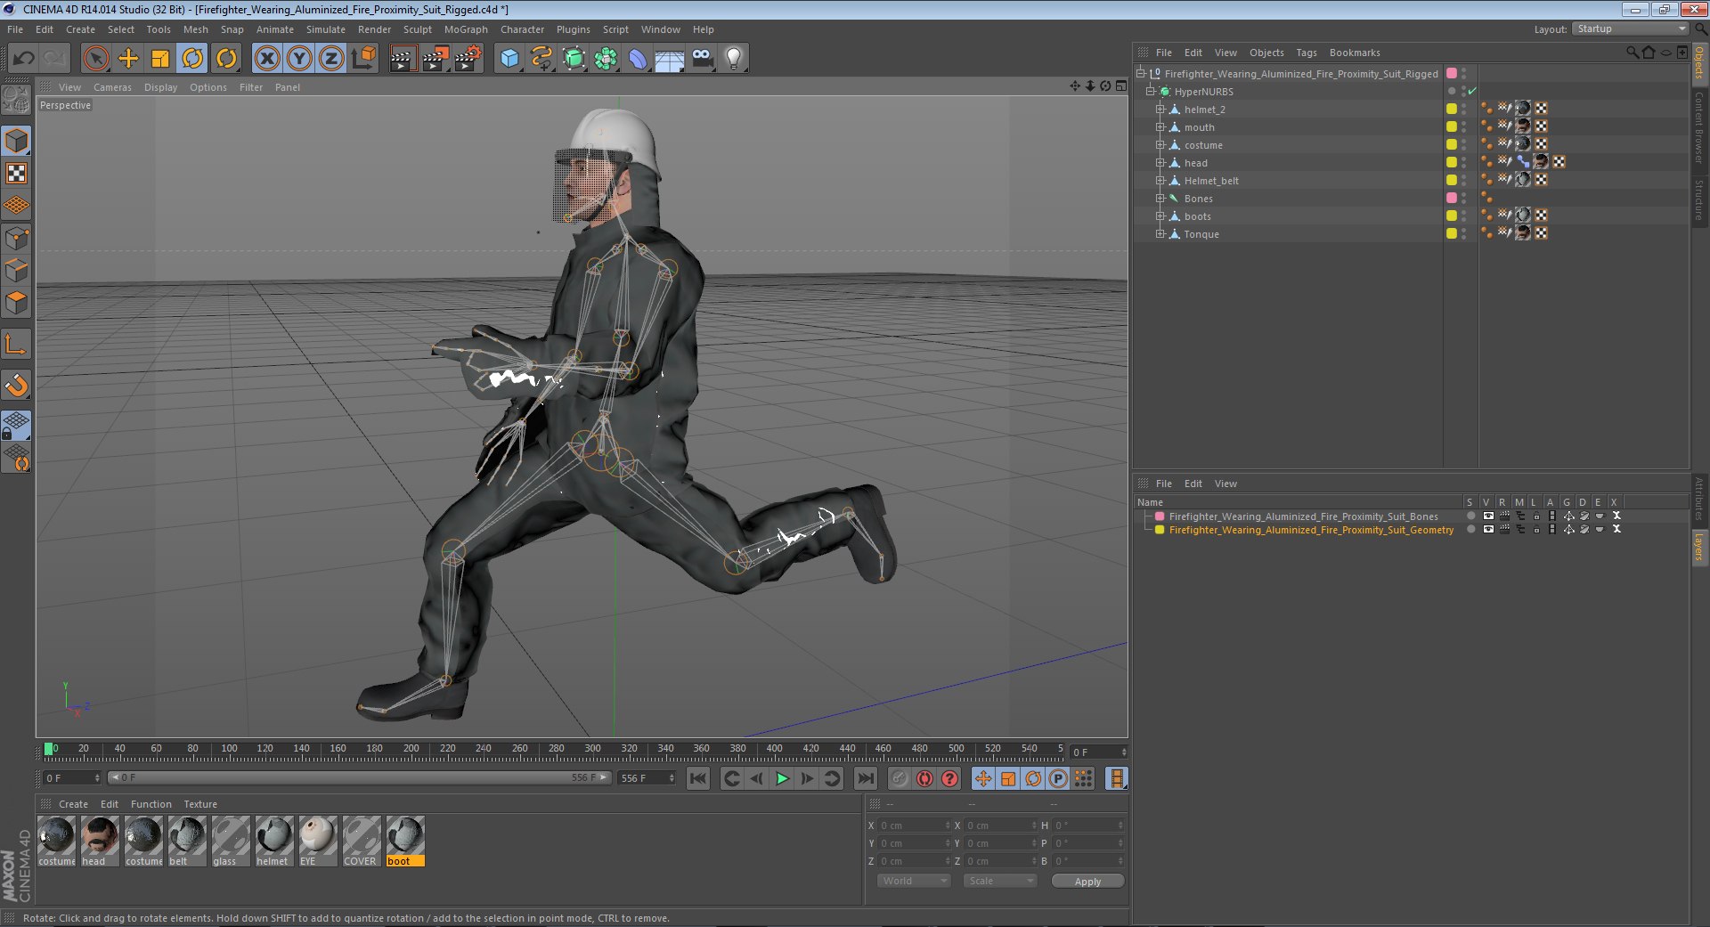Open deformer objects icon
Viewport: 1710px width, 927px height.
click(x=638, y=59)
